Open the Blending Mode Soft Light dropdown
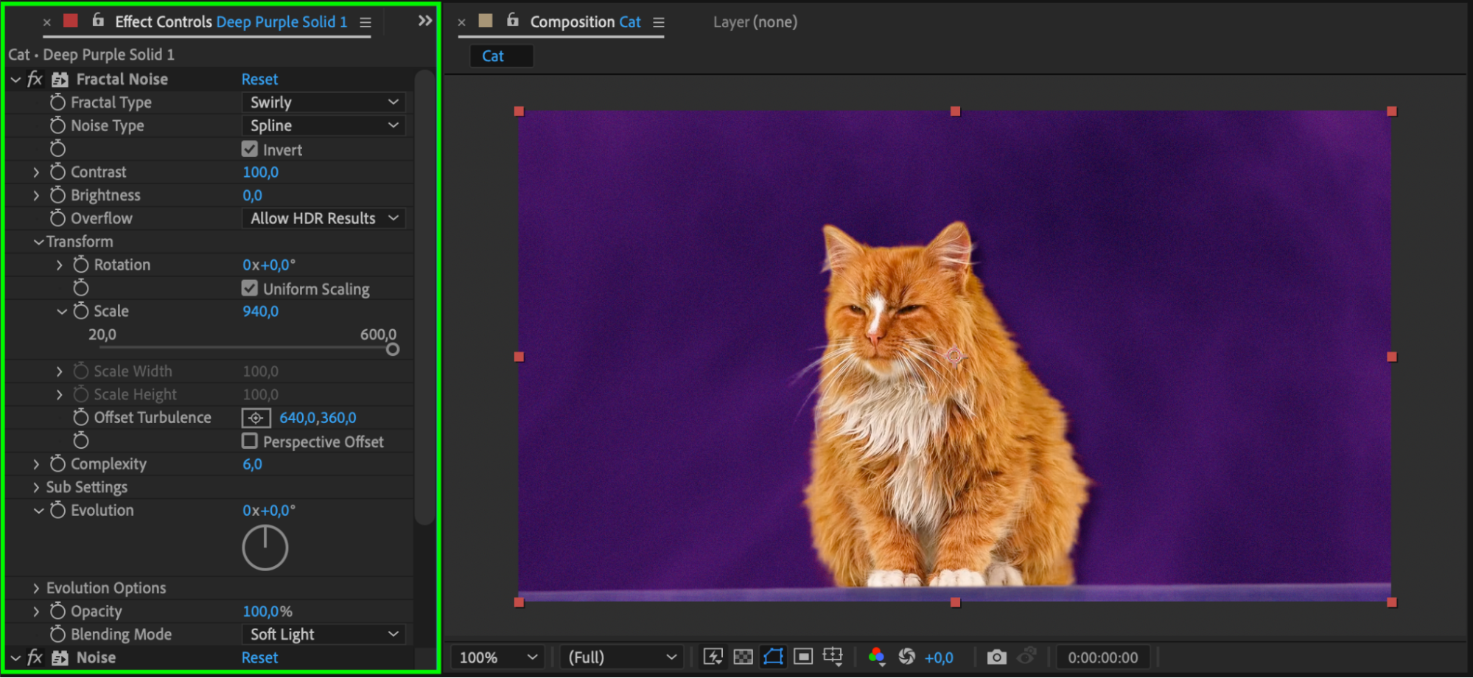This screenshot has height=678, width=1473. point(323,635)
